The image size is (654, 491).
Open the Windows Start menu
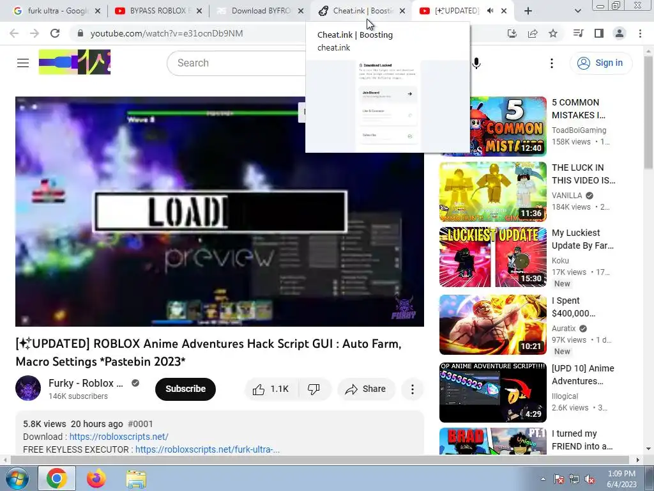click(x=17, y=478)
